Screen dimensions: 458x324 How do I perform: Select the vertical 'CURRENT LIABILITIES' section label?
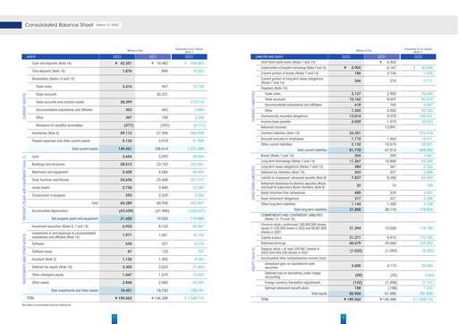[x=253, y=107]
